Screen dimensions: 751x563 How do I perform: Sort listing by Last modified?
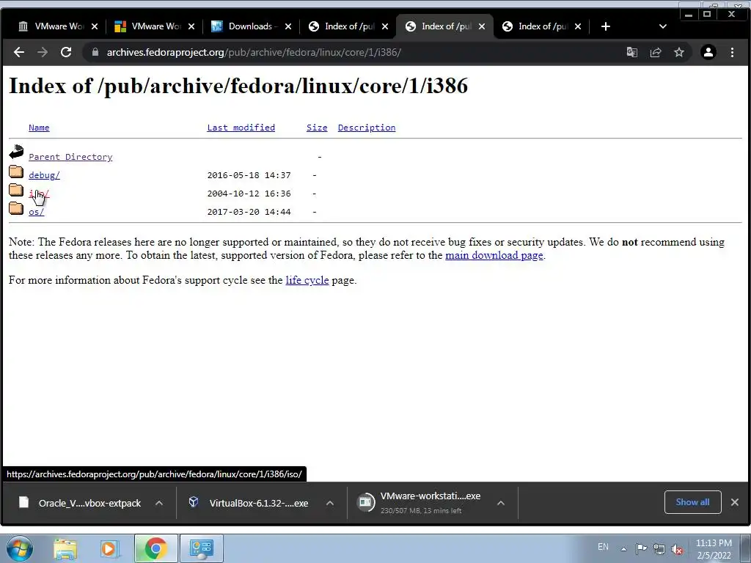pyautogui.click(x=241, y=128)
